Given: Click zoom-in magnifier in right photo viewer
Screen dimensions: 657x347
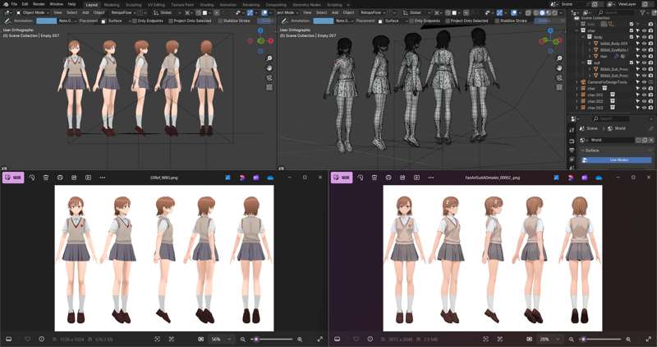Looking at the screenshot, I should [628, 339].
